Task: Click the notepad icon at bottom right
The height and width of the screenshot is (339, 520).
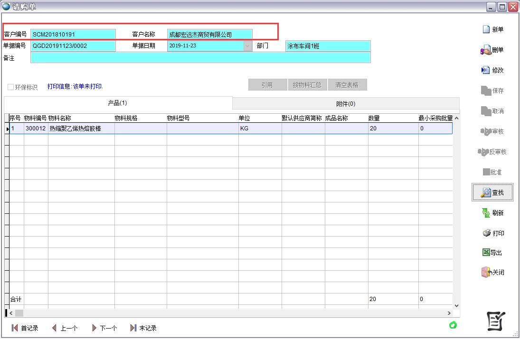Action: [496, 321]
